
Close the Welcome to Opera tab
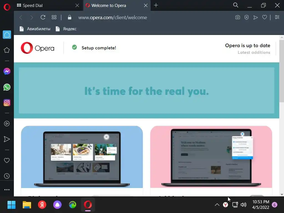click(x=146, y=6)
